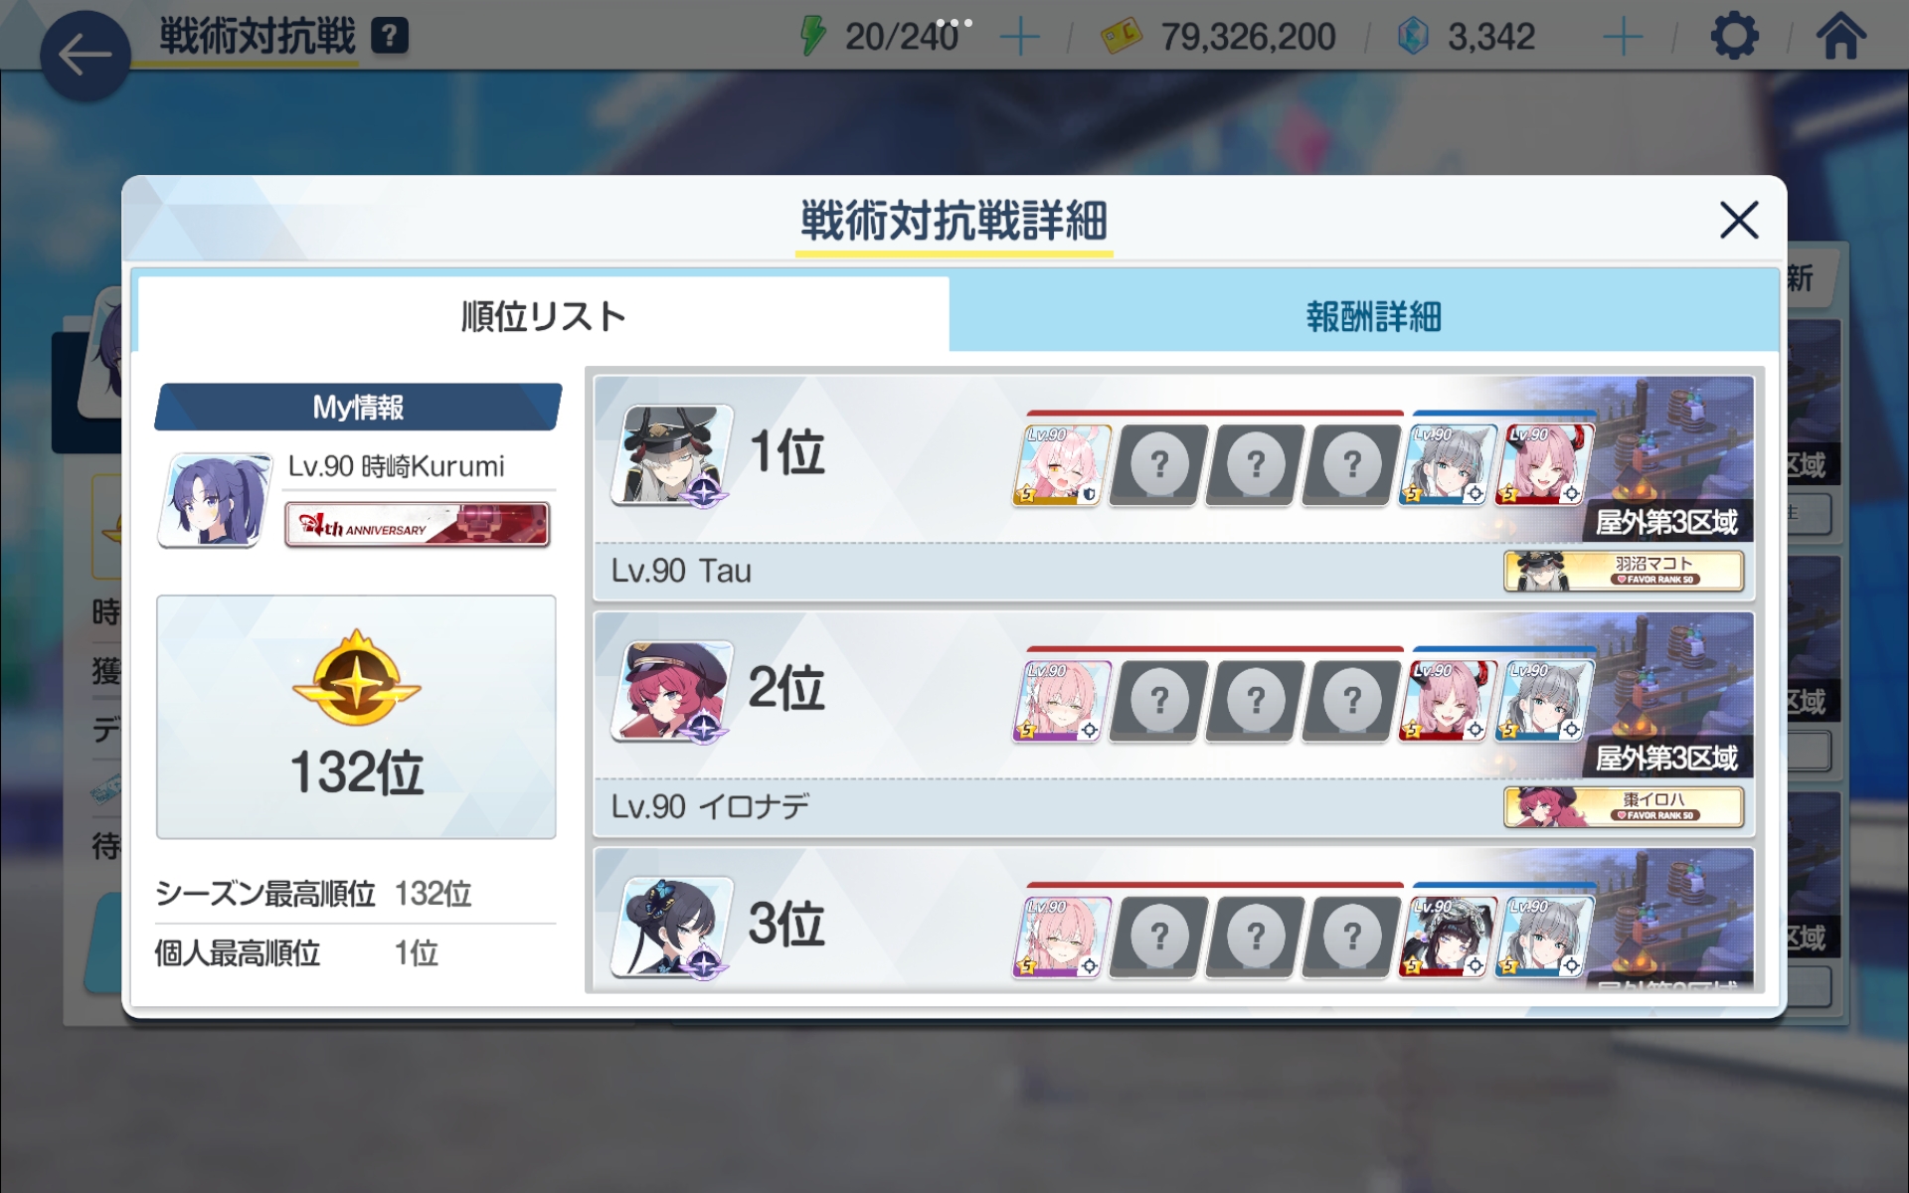Image resolution: width=1909 pixels, height=1193 pixels.
Task: Select the 順位リスト tab
Action: point(543,314)
